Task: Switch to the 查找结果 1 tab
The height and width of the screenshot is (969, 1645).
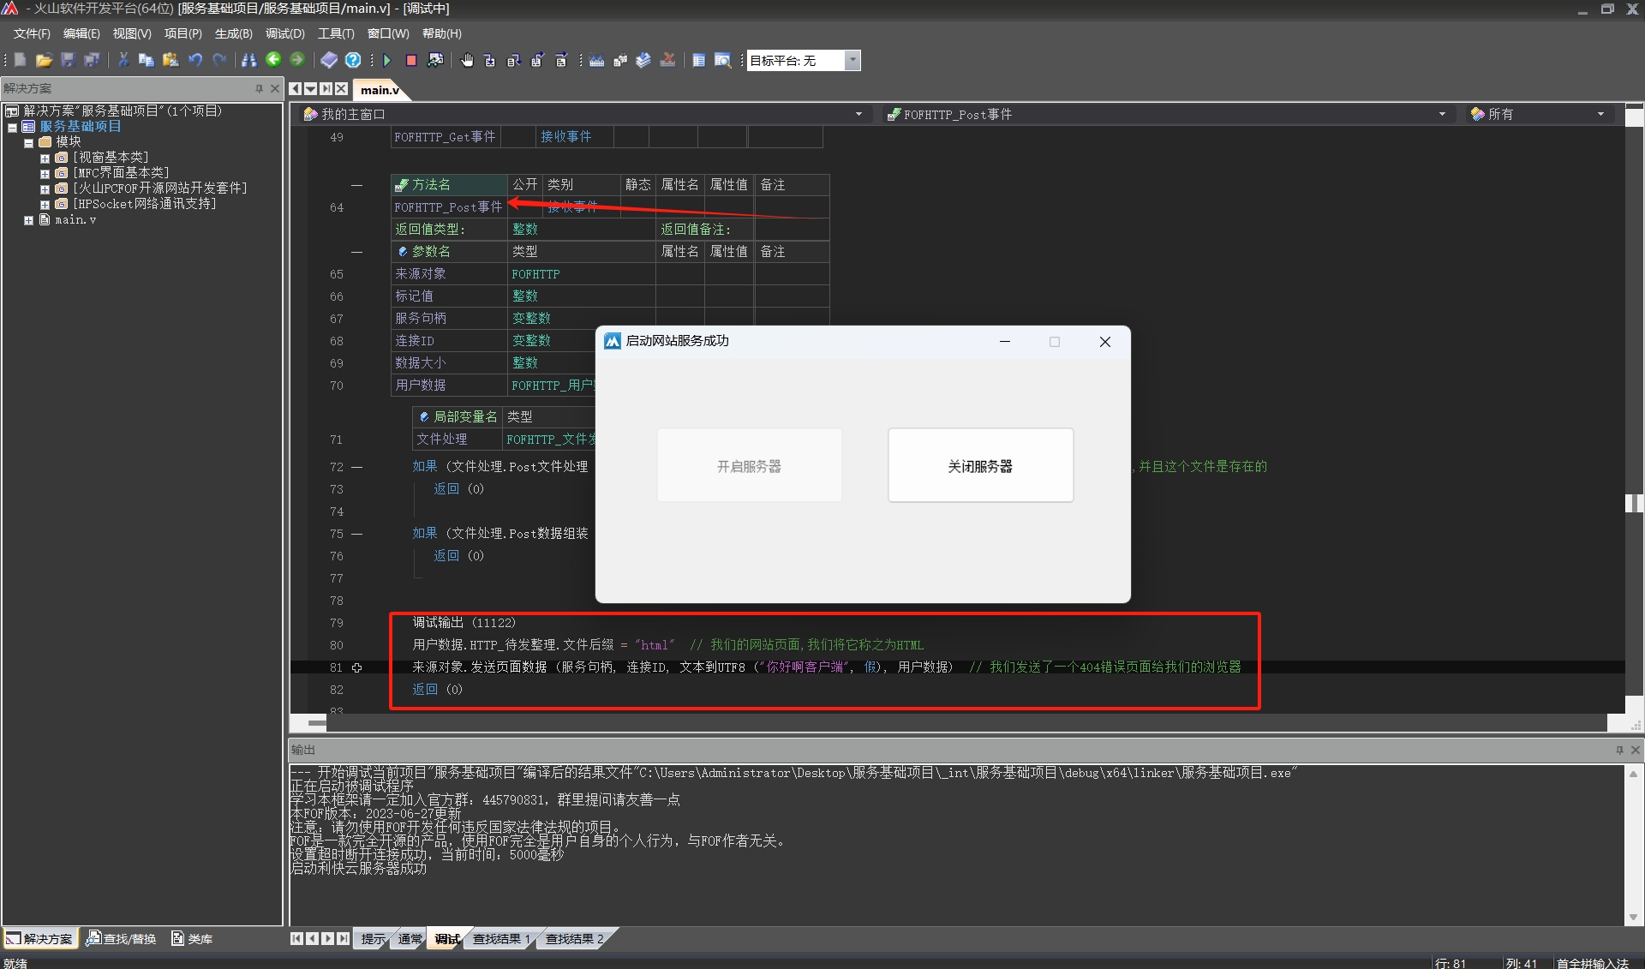Action: click(x=501, y=939)
